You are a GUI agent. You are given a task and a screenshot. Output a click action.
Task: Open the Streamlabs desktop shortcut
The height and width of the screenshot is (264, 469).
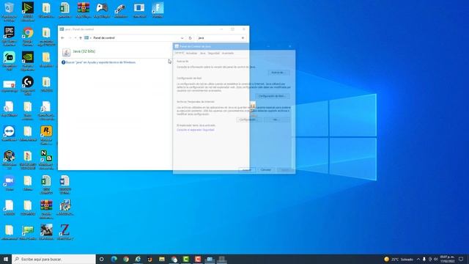pyautogui.click(x=9, y=61)
